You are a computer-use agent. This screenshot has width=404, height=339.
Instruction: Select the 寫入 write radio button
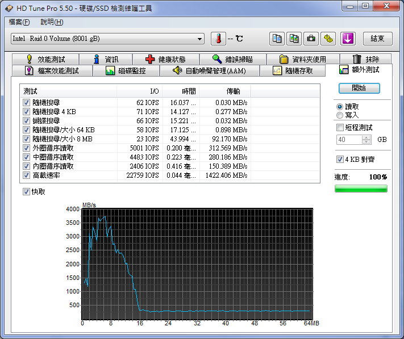(340, 115)
